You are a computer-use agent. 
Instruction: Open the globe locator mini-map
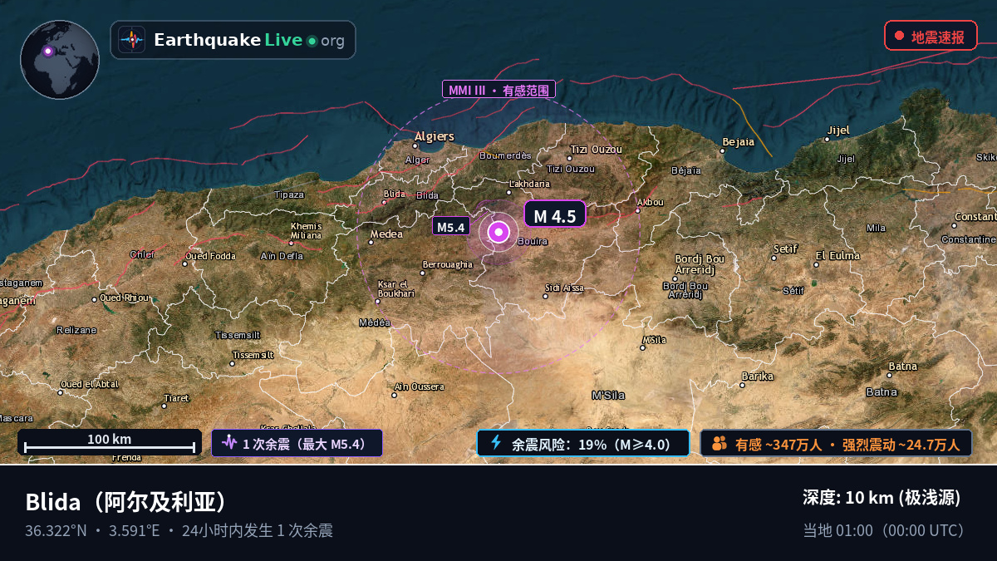pos(60,60)
